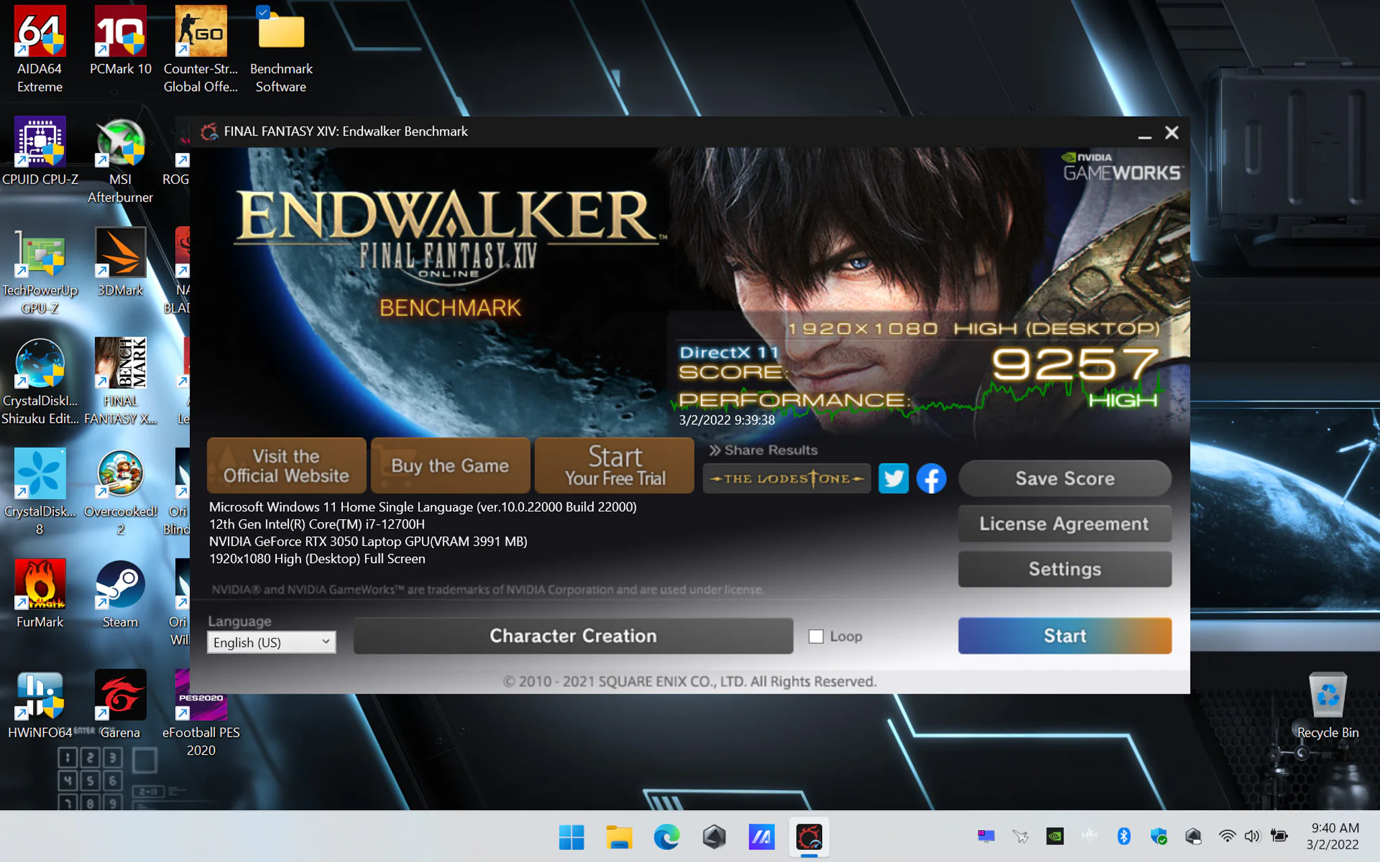This screenshot has height=862, width=1380.
Task: Select MSI Afterburner desktop icon
Action: pos(121,160)
